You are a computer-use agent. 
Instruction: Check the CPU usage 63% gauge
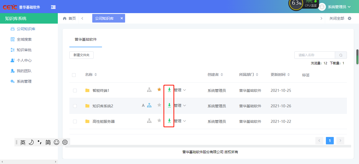(x=296, y=5)
